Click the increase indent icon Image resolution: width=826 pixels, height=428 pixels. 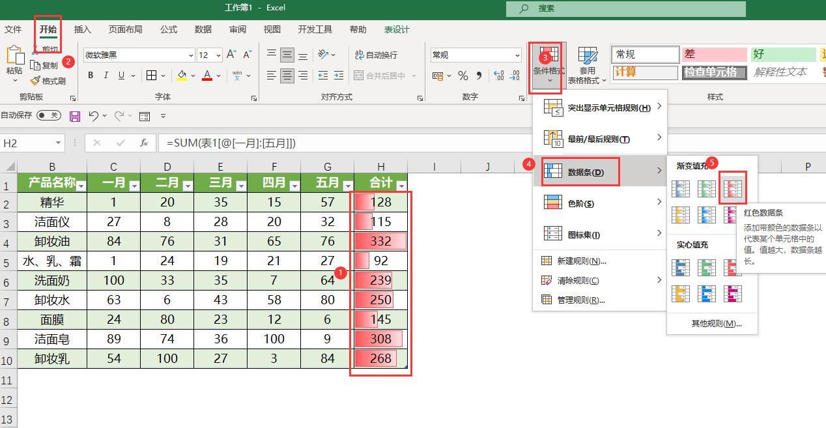pyautogui.click(x=339, y=76)
